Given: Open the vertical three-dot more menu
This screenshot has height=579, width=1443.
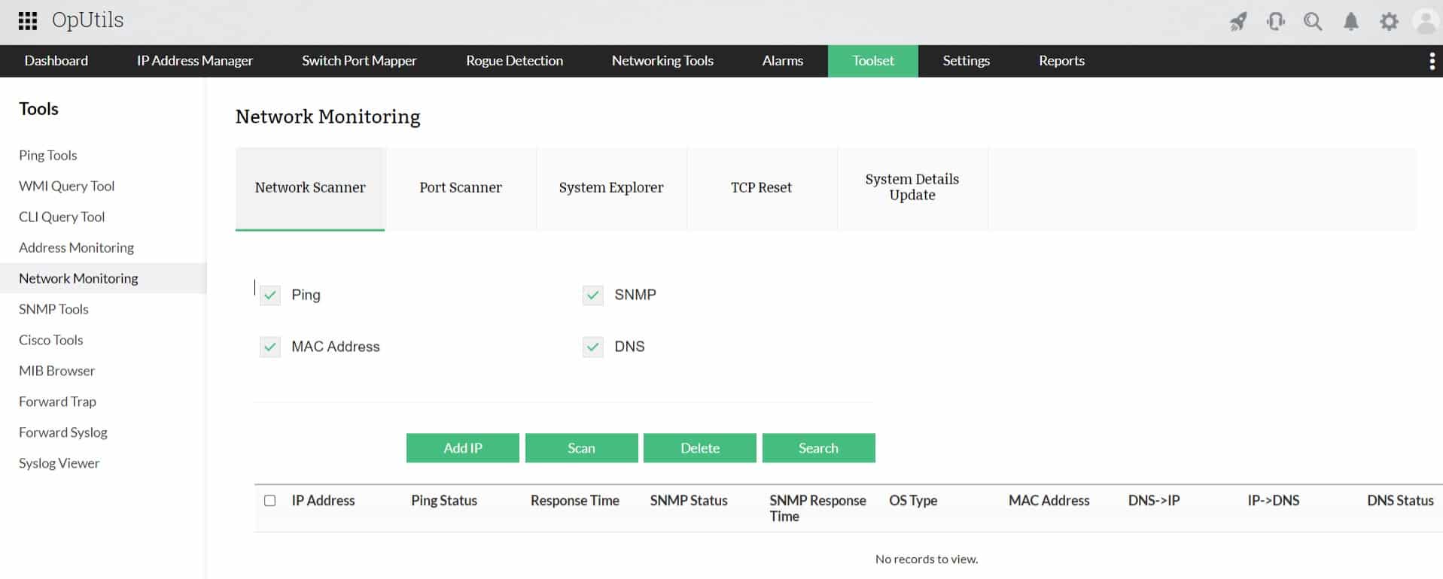Looking at the screenshot, I should (x=1432, y=62).
